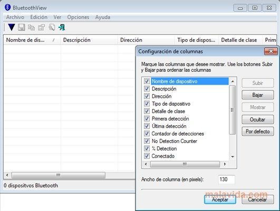The image size is (280, 211).
Task: Open the Ayuda menu
Action: [103, 17]
